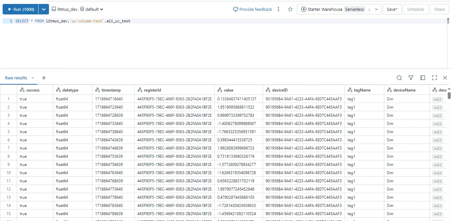Image resolution: width=451 pixels, height=221 pixels.
Task: Select value cell -1.4569421092110524
Action: (x=239, y=213)
